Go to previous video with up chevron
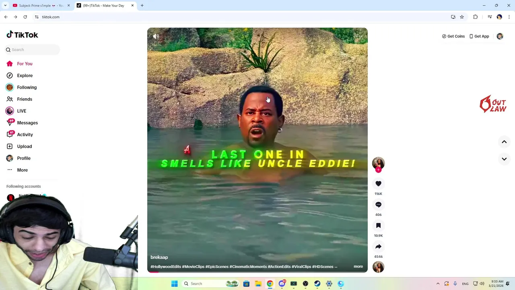 (x=504, y=142)
